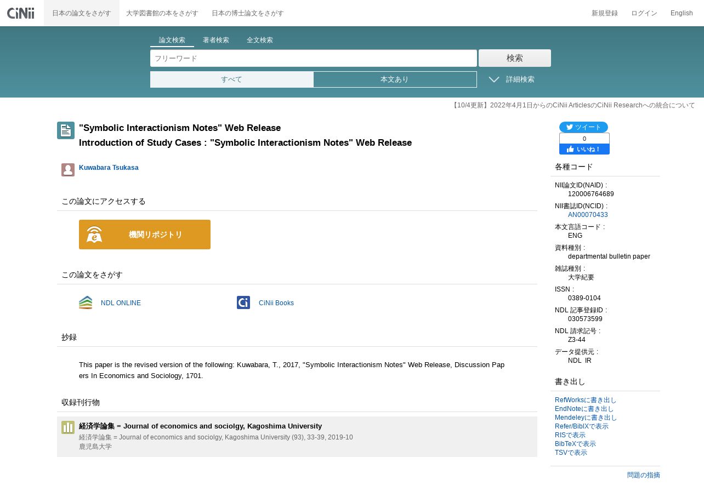The width and height of the screenshot is (704, 497).
Task: Export via Mendeleyに書き出し
Action: point(586,418)
